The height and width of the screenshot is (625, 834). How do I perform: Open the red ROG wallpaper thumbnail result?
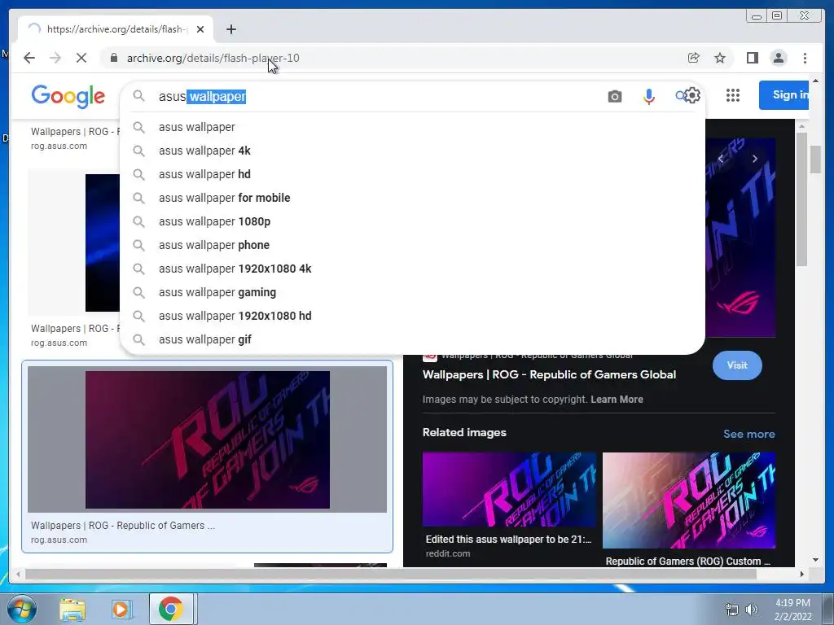pyautogui.click(x=208, y=439)
